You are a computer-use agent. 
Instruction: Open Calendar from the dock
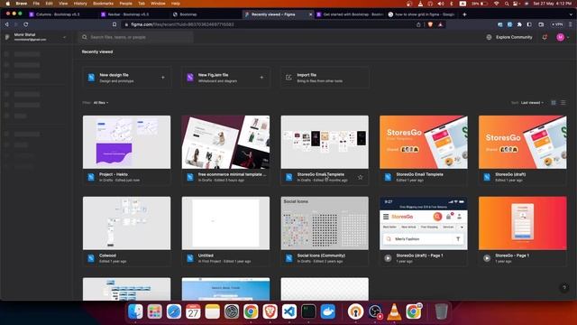point(193,311)
